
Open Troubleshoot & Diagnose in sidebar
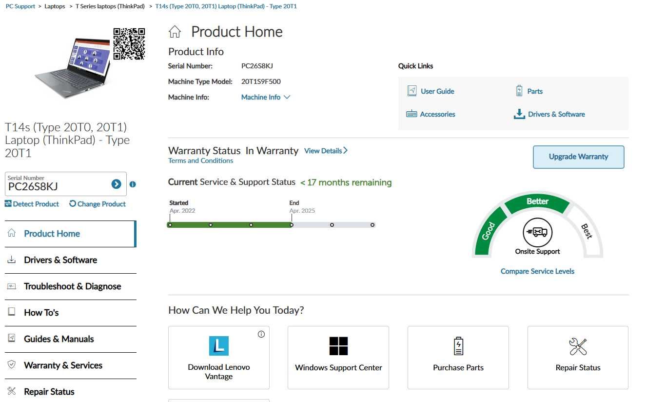pyautogui.click(x=71, y=286)
